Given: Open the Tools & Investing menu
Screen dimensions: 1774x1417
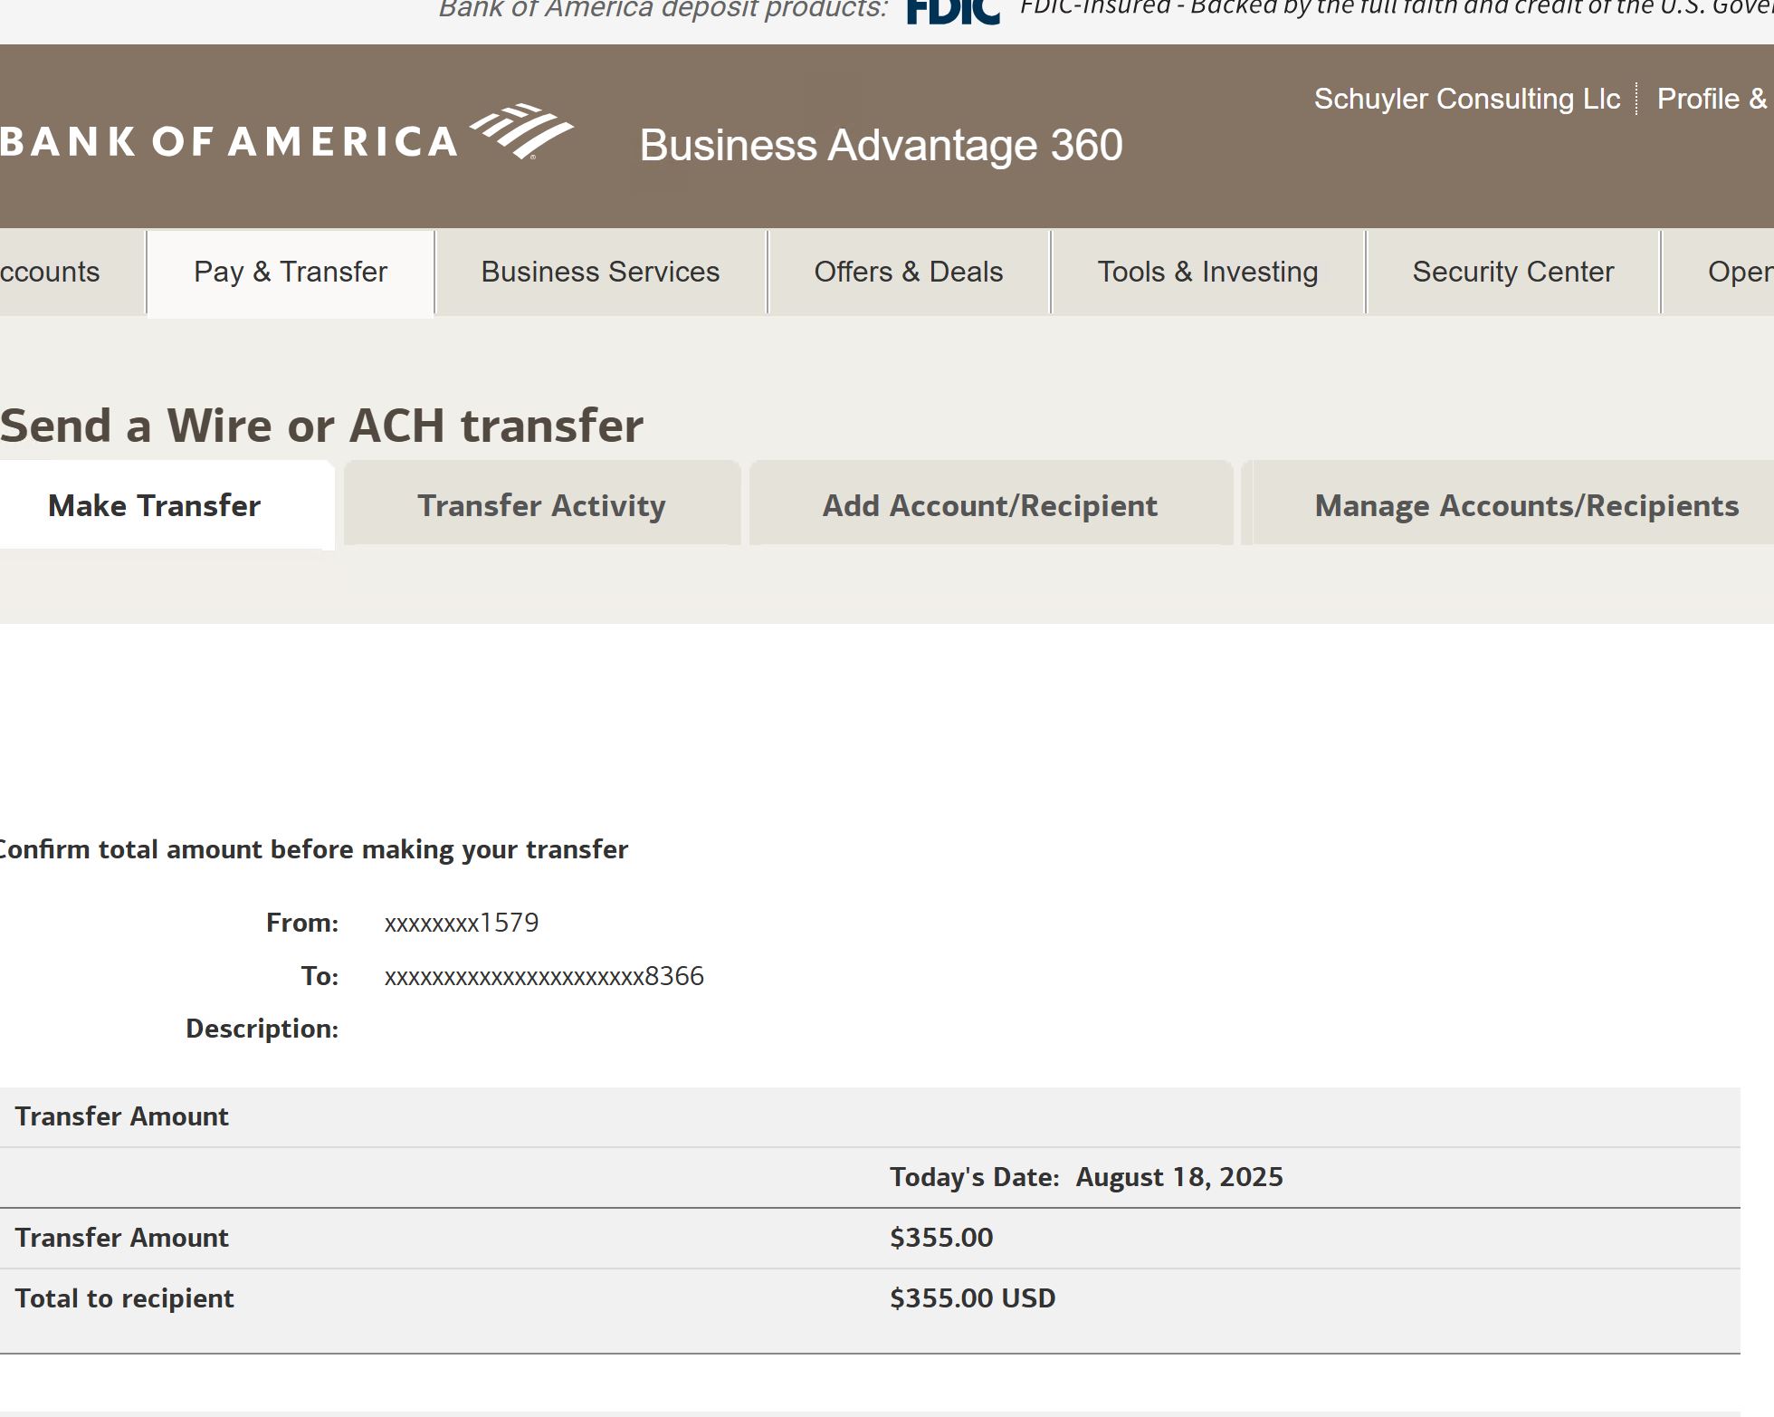Looking at the screenshot, I should pos(1207,272).
